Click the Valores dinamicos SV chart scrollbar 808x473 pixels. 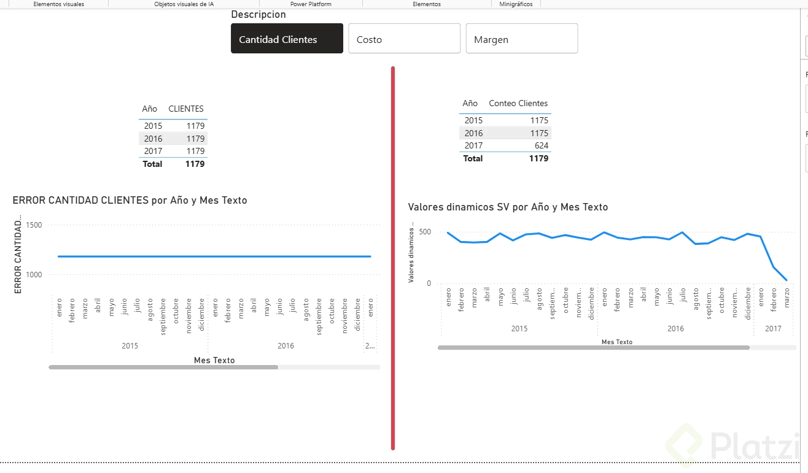click(593, 347)
